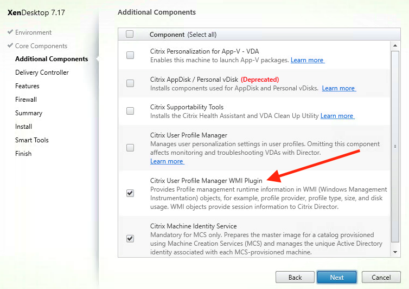This screenshot has height=289, width=409.
Task: Check Citrix Personalization for App-V - VDA
Action: tap(130, 55)
